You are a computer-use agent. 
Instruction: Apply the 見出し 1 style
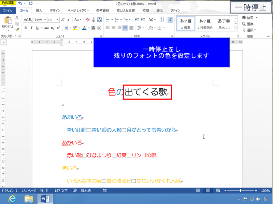[x=225, y=23]
